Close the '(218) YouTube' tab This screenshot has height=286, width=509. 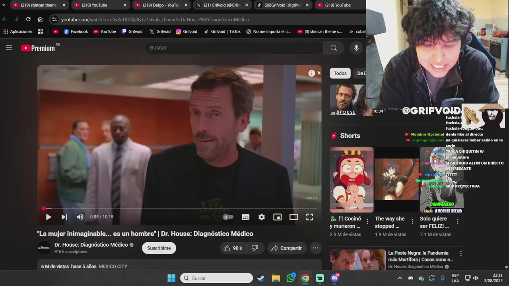coord(125,5)
